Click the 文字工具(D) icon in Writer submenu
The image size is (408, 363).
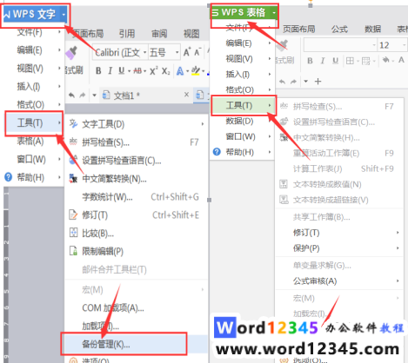[73, 123]
